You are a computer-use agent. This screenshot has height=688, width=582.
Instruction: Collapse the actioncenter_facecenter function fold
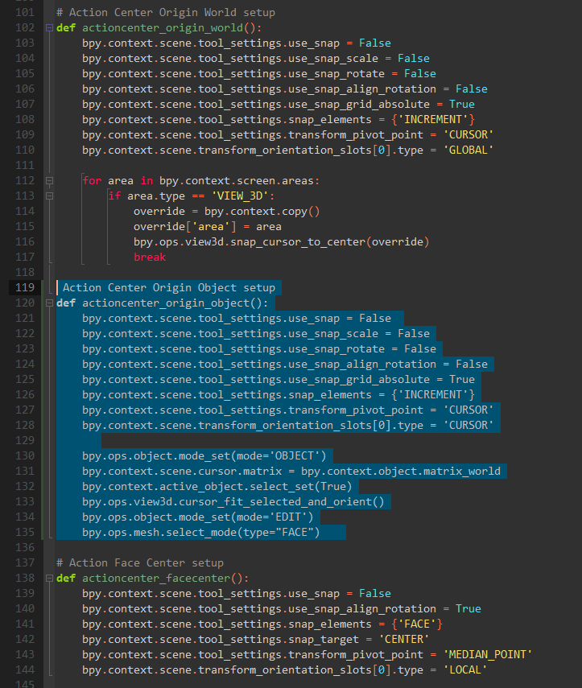pyautogui.click(x=50, y=579)
